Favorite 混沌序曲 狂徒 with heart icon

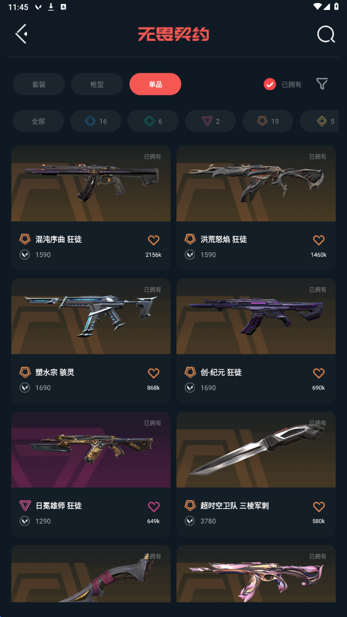click(154, 240)
